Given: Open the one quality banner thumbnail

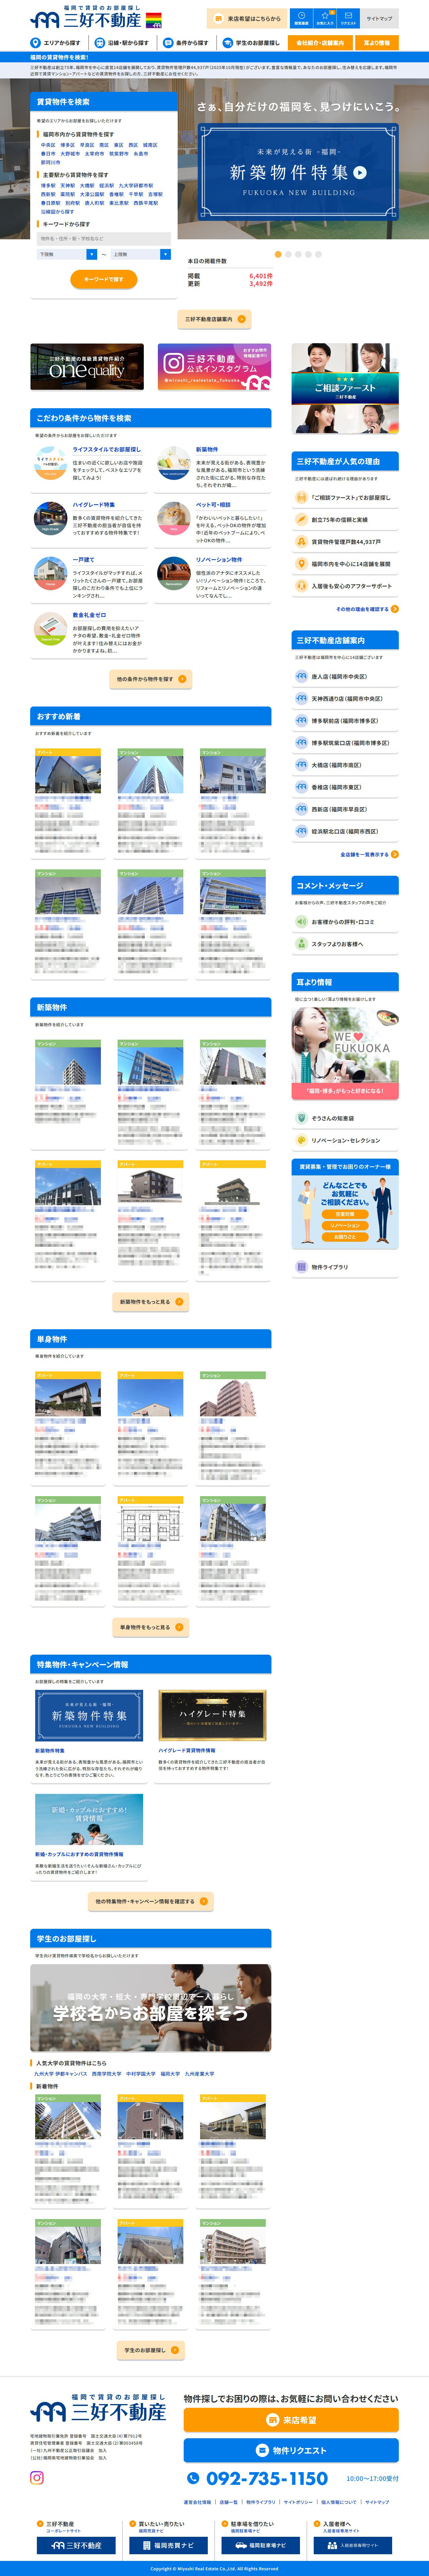Looking at the screenshot, I should [87, 367].
